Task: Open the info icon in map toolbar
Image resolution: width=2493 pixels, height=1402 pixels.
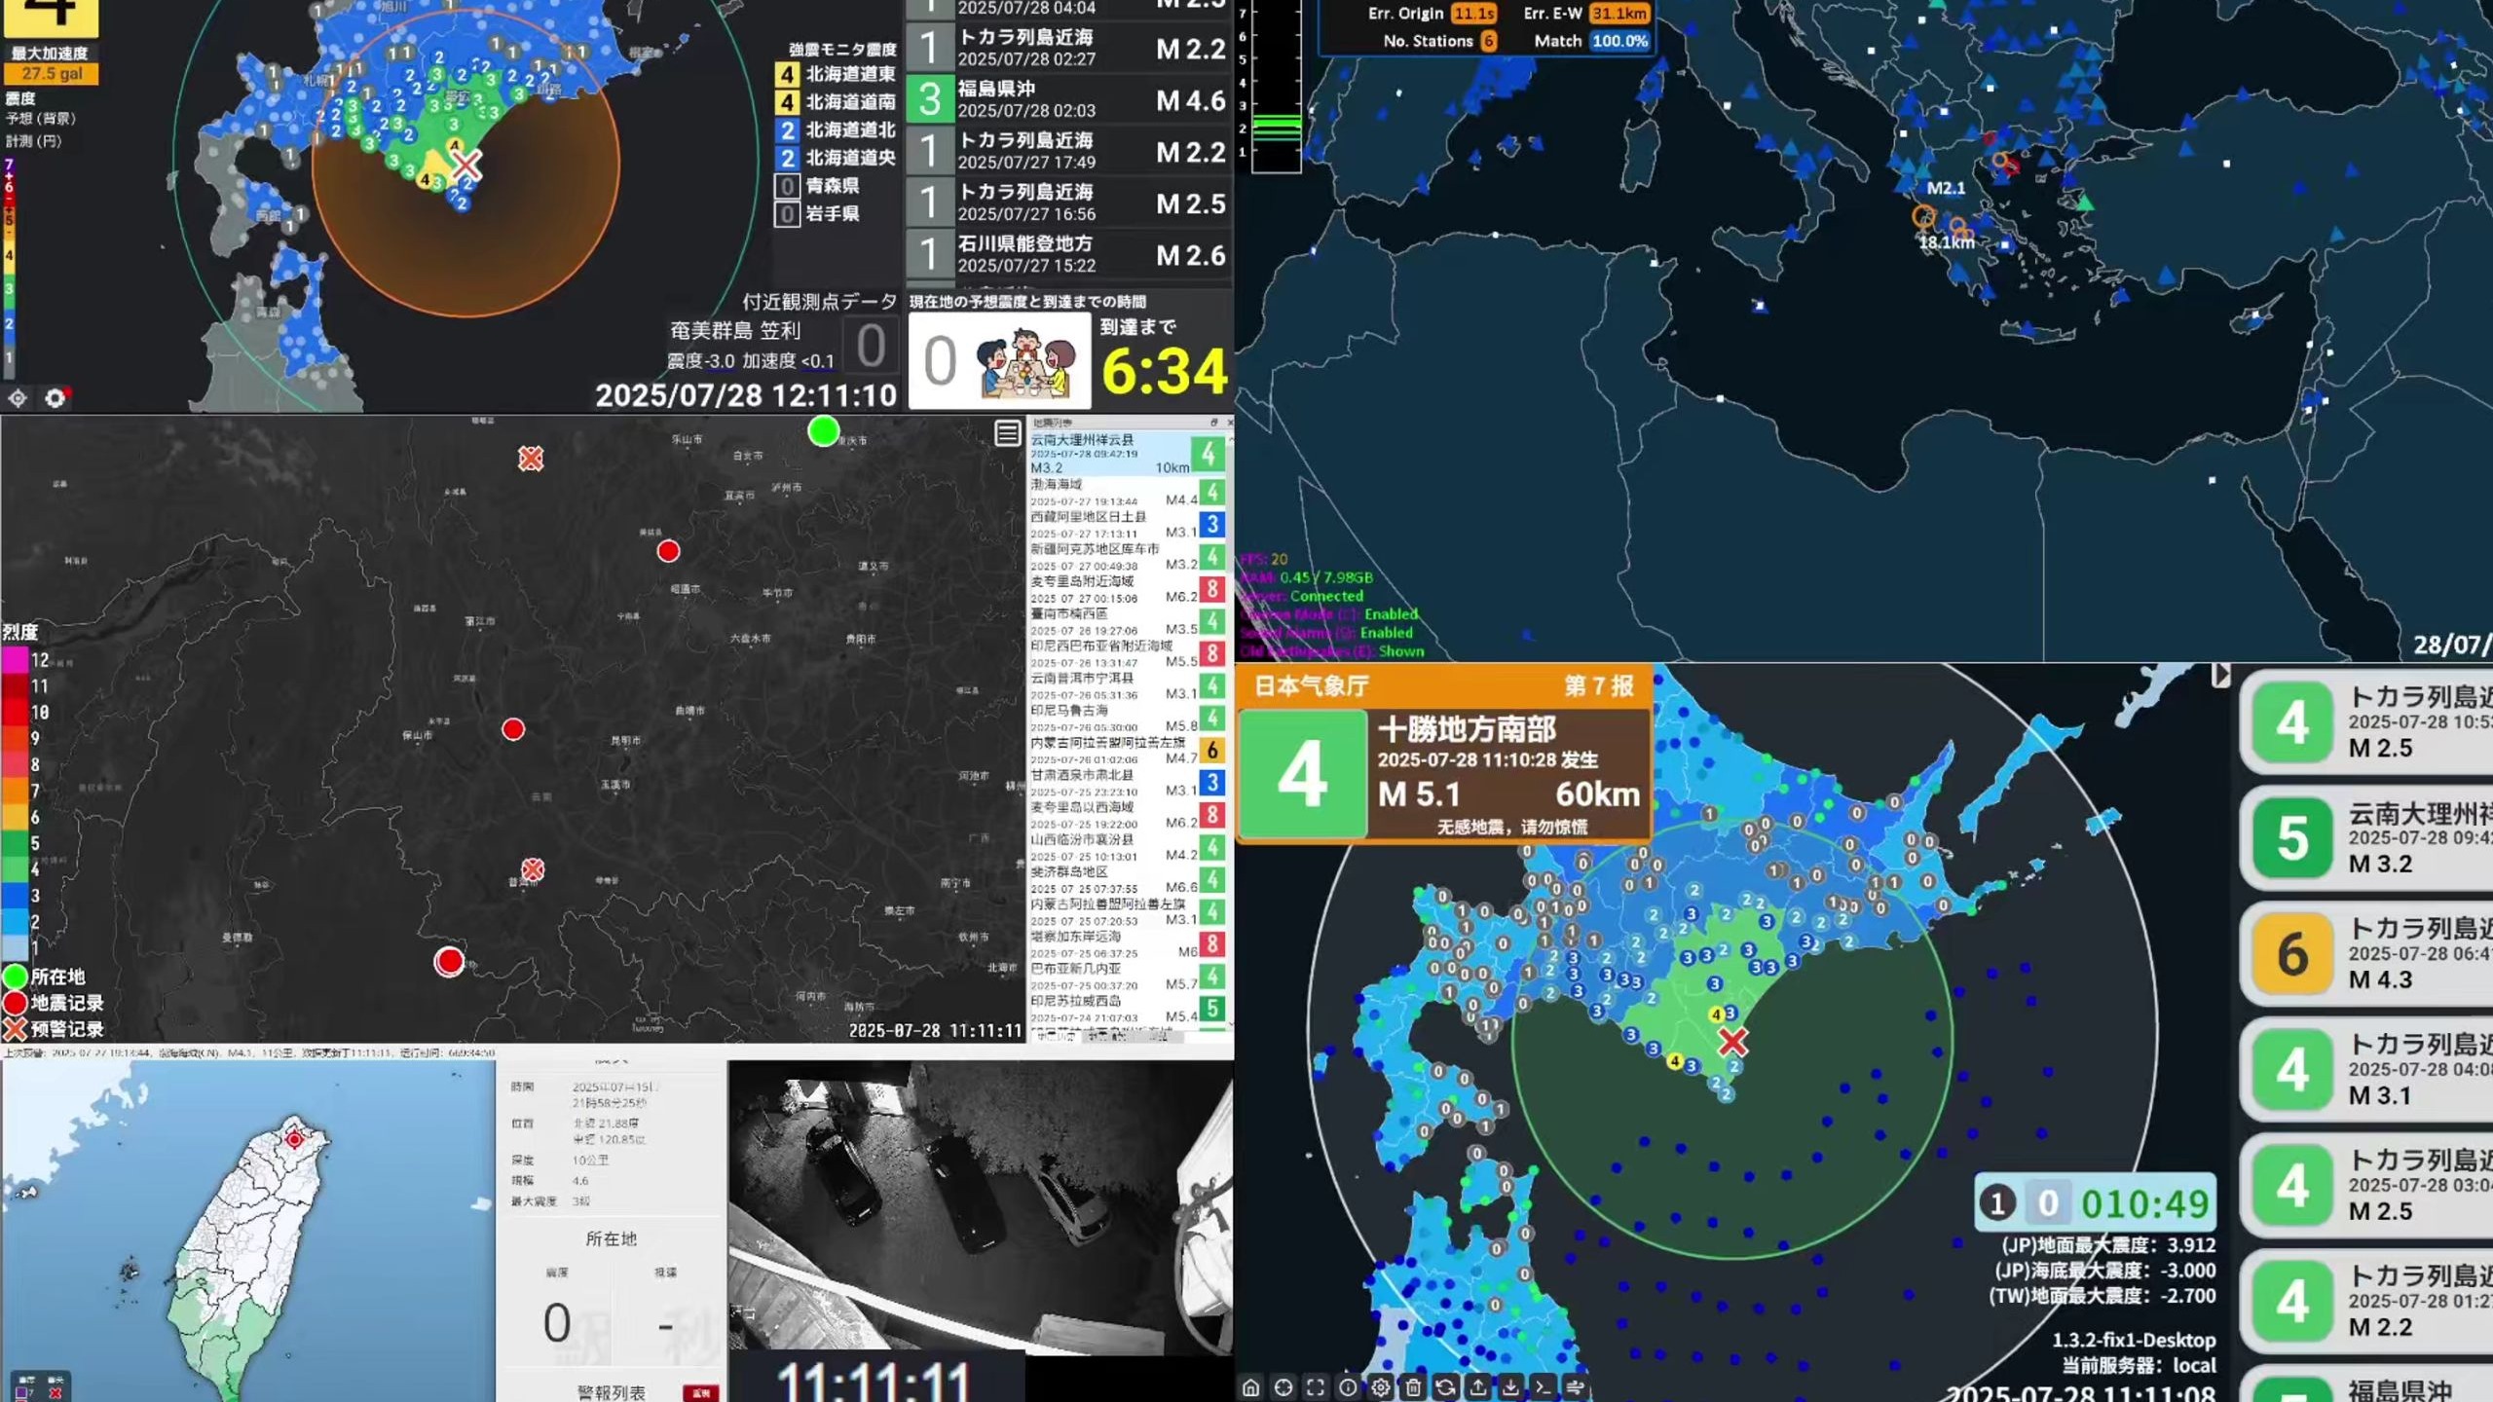Action: coord(1348,1387)
